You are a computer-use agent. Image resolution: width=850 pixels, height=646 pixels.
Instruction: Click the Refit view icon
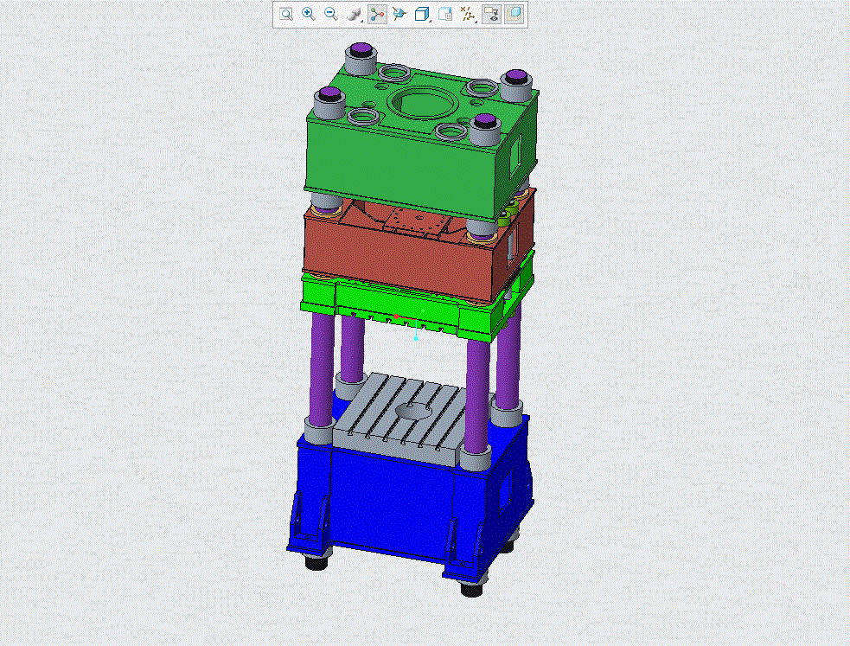(x=286, y=14)
